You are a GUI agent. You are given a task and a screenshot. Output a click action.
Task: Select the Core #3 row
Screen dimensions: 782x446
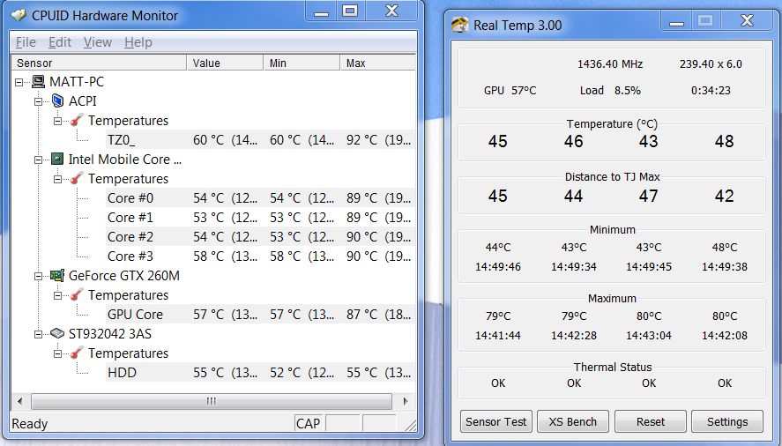(260, 256)
